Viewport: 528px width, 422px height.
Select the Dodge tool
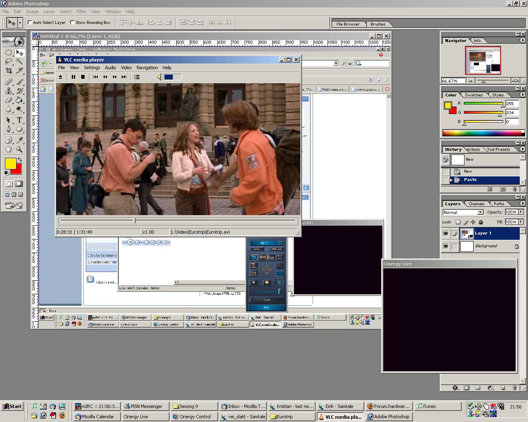click(19, 109)
